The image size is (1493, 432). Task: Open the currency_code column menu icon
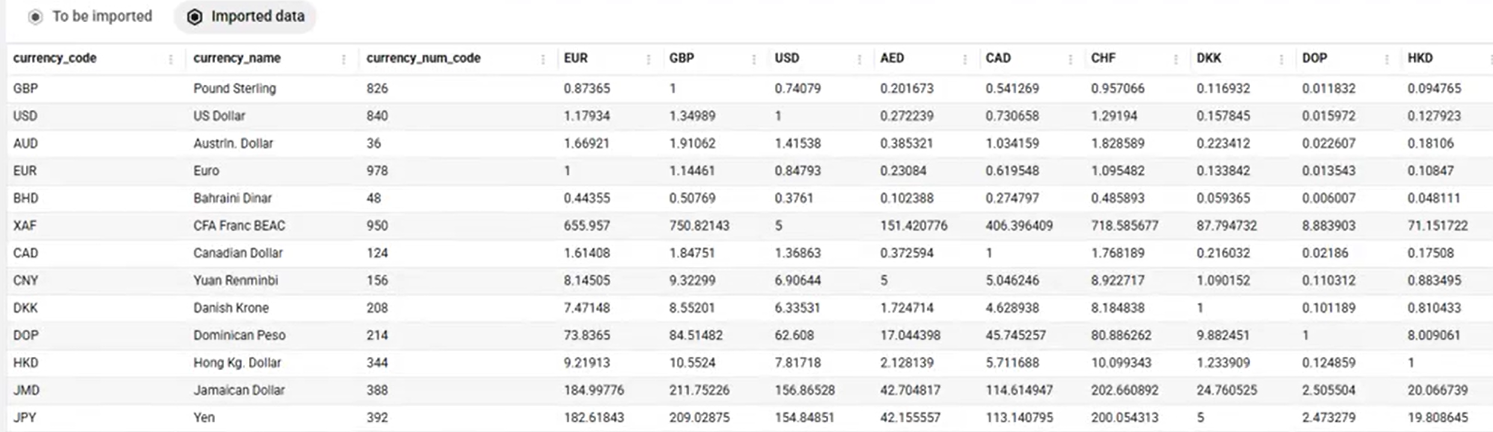point(171,59)
